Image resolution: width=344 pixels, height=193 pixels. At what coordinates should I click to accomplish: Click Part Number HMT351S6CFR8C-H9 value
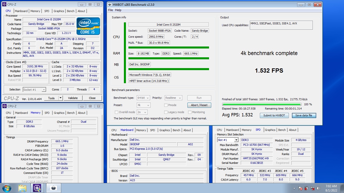(257, 159)
